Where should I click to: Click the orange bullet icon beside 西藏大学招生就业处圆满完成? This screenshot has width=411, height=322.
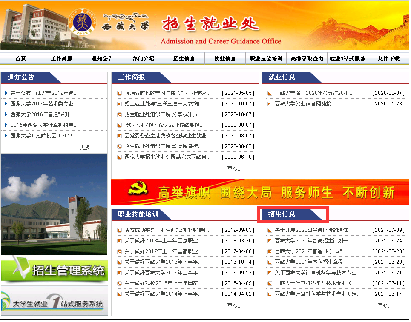point(119,157)
